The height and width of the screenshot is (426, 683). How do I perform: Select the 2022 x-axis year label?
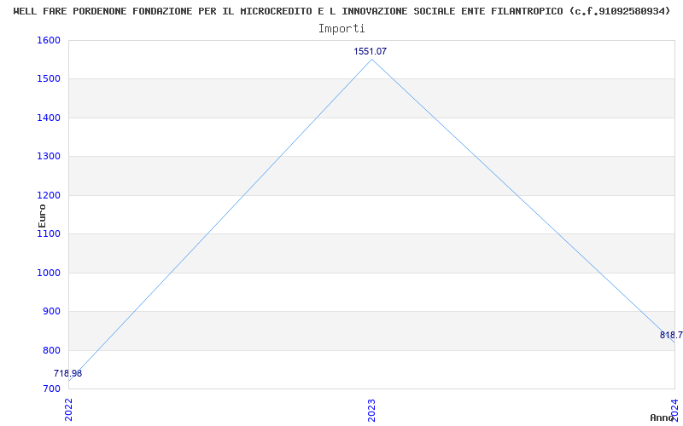68,410
